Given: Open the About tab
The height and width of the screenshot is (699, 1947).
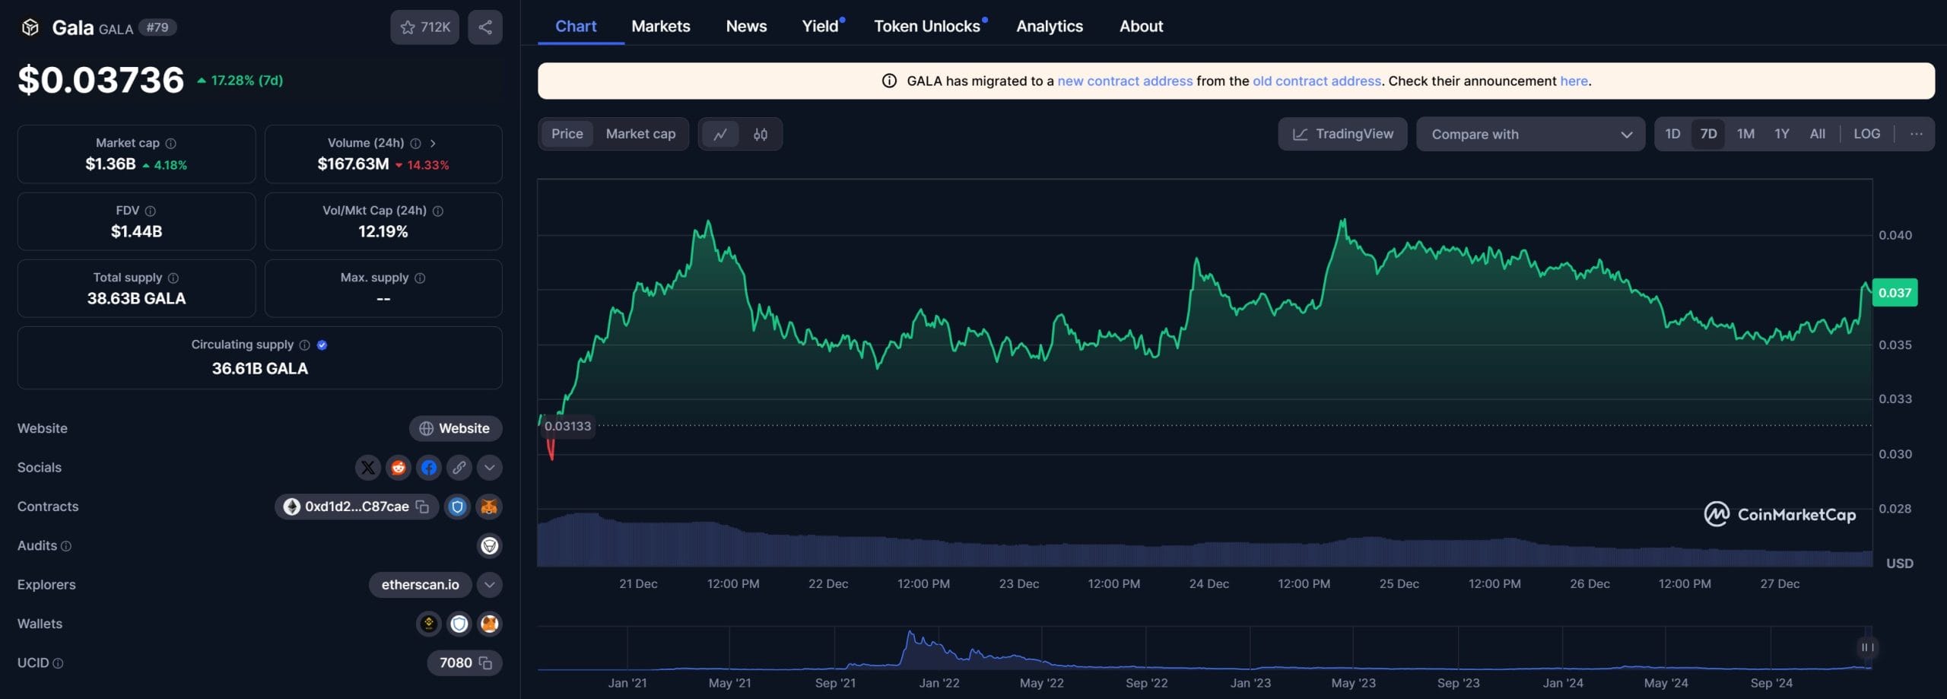Looking at the screenshot, I should [x=1141, y=26].
